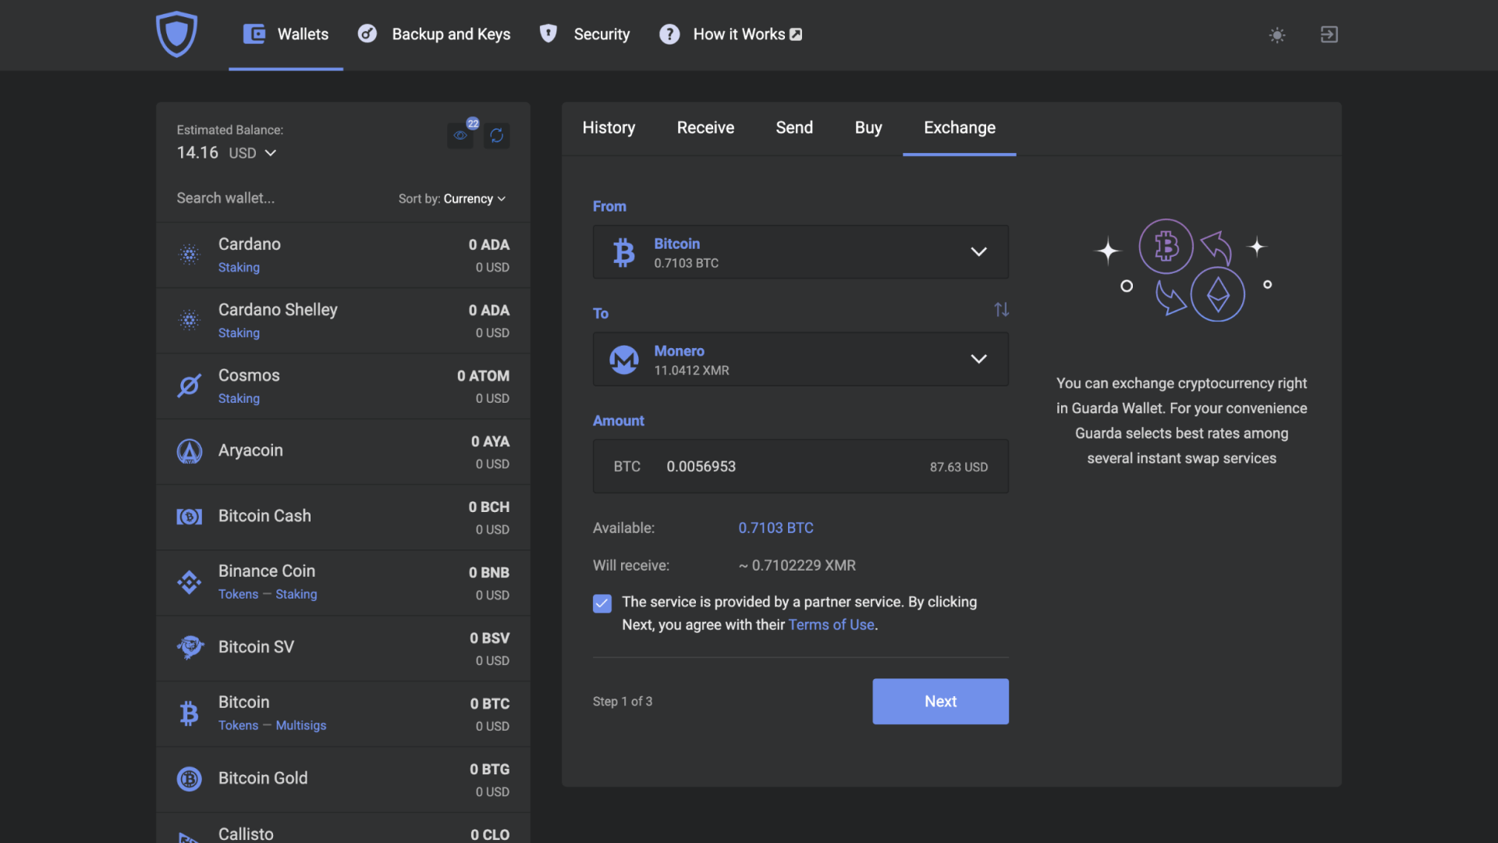Enable the partner service agreement checkbox

tap(601, 604)
